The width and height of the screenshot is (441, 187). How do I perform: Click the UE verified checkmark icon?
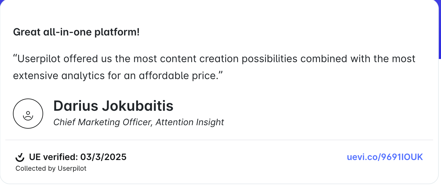click(20, 157)
